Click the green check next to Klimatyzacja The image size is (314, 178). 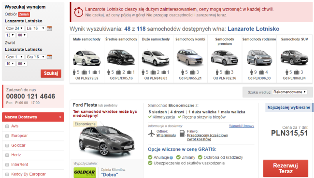[x=150, y=117]
